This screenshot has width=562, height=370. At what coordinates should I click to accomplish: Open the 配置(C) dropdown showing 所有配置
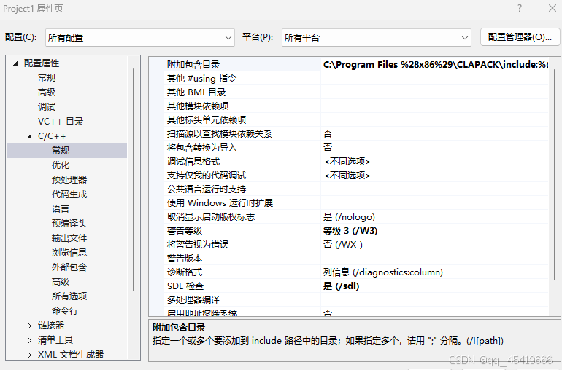tap(140, 38)
